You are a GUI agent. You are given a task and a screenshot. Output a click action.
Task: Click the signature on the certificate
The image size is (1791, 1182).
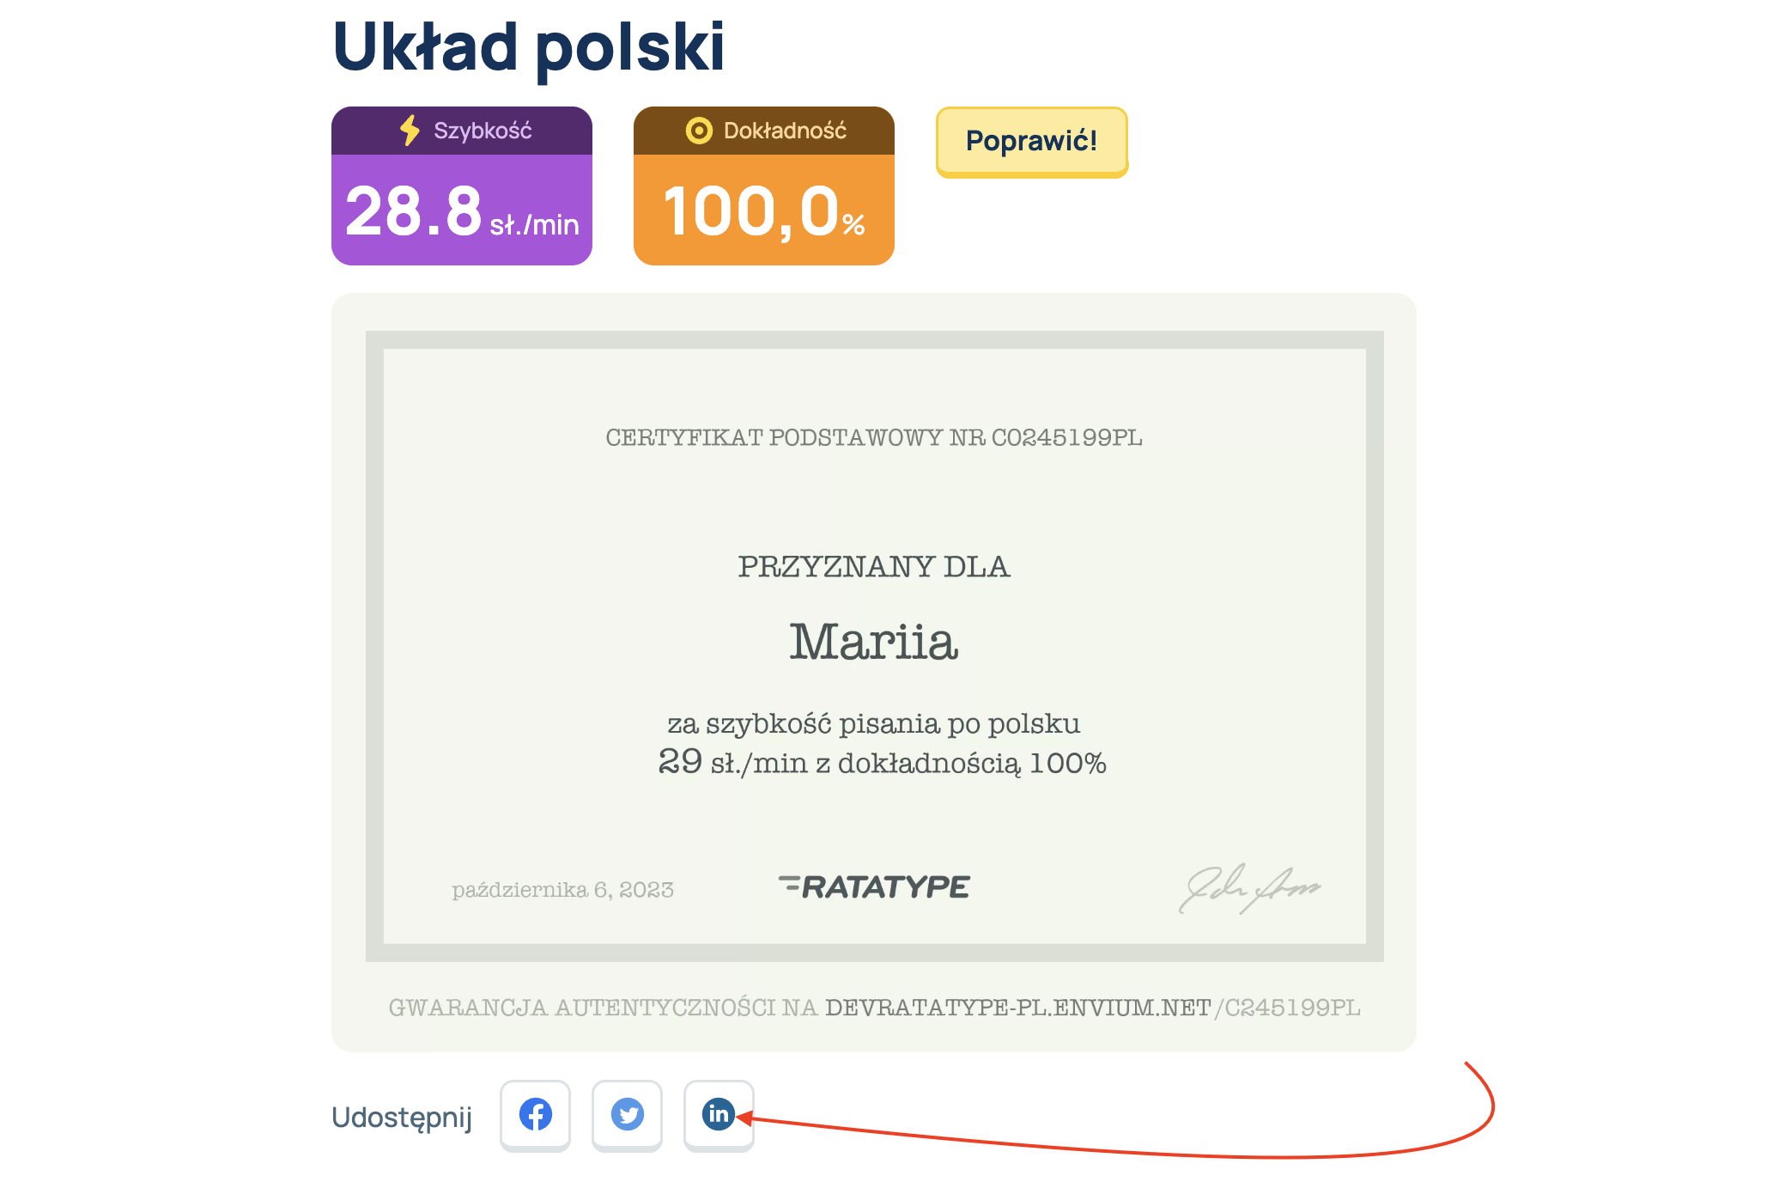1249,888
